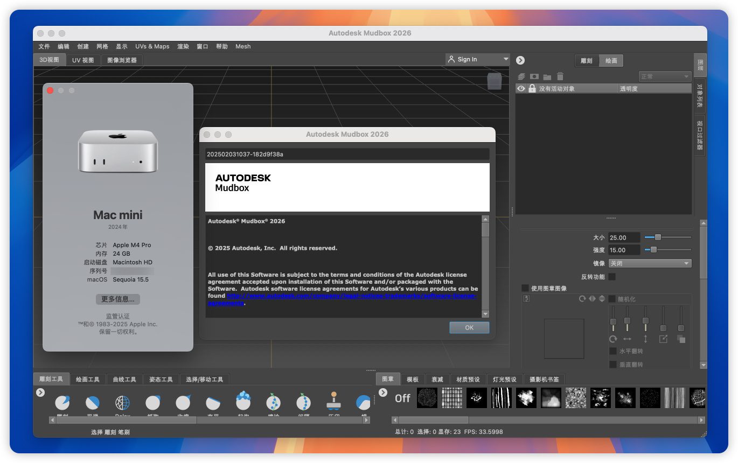Toggle the 垂直翻转 checkbox
This screenshot has height=463, width=738.
click(x=612, y=364)
